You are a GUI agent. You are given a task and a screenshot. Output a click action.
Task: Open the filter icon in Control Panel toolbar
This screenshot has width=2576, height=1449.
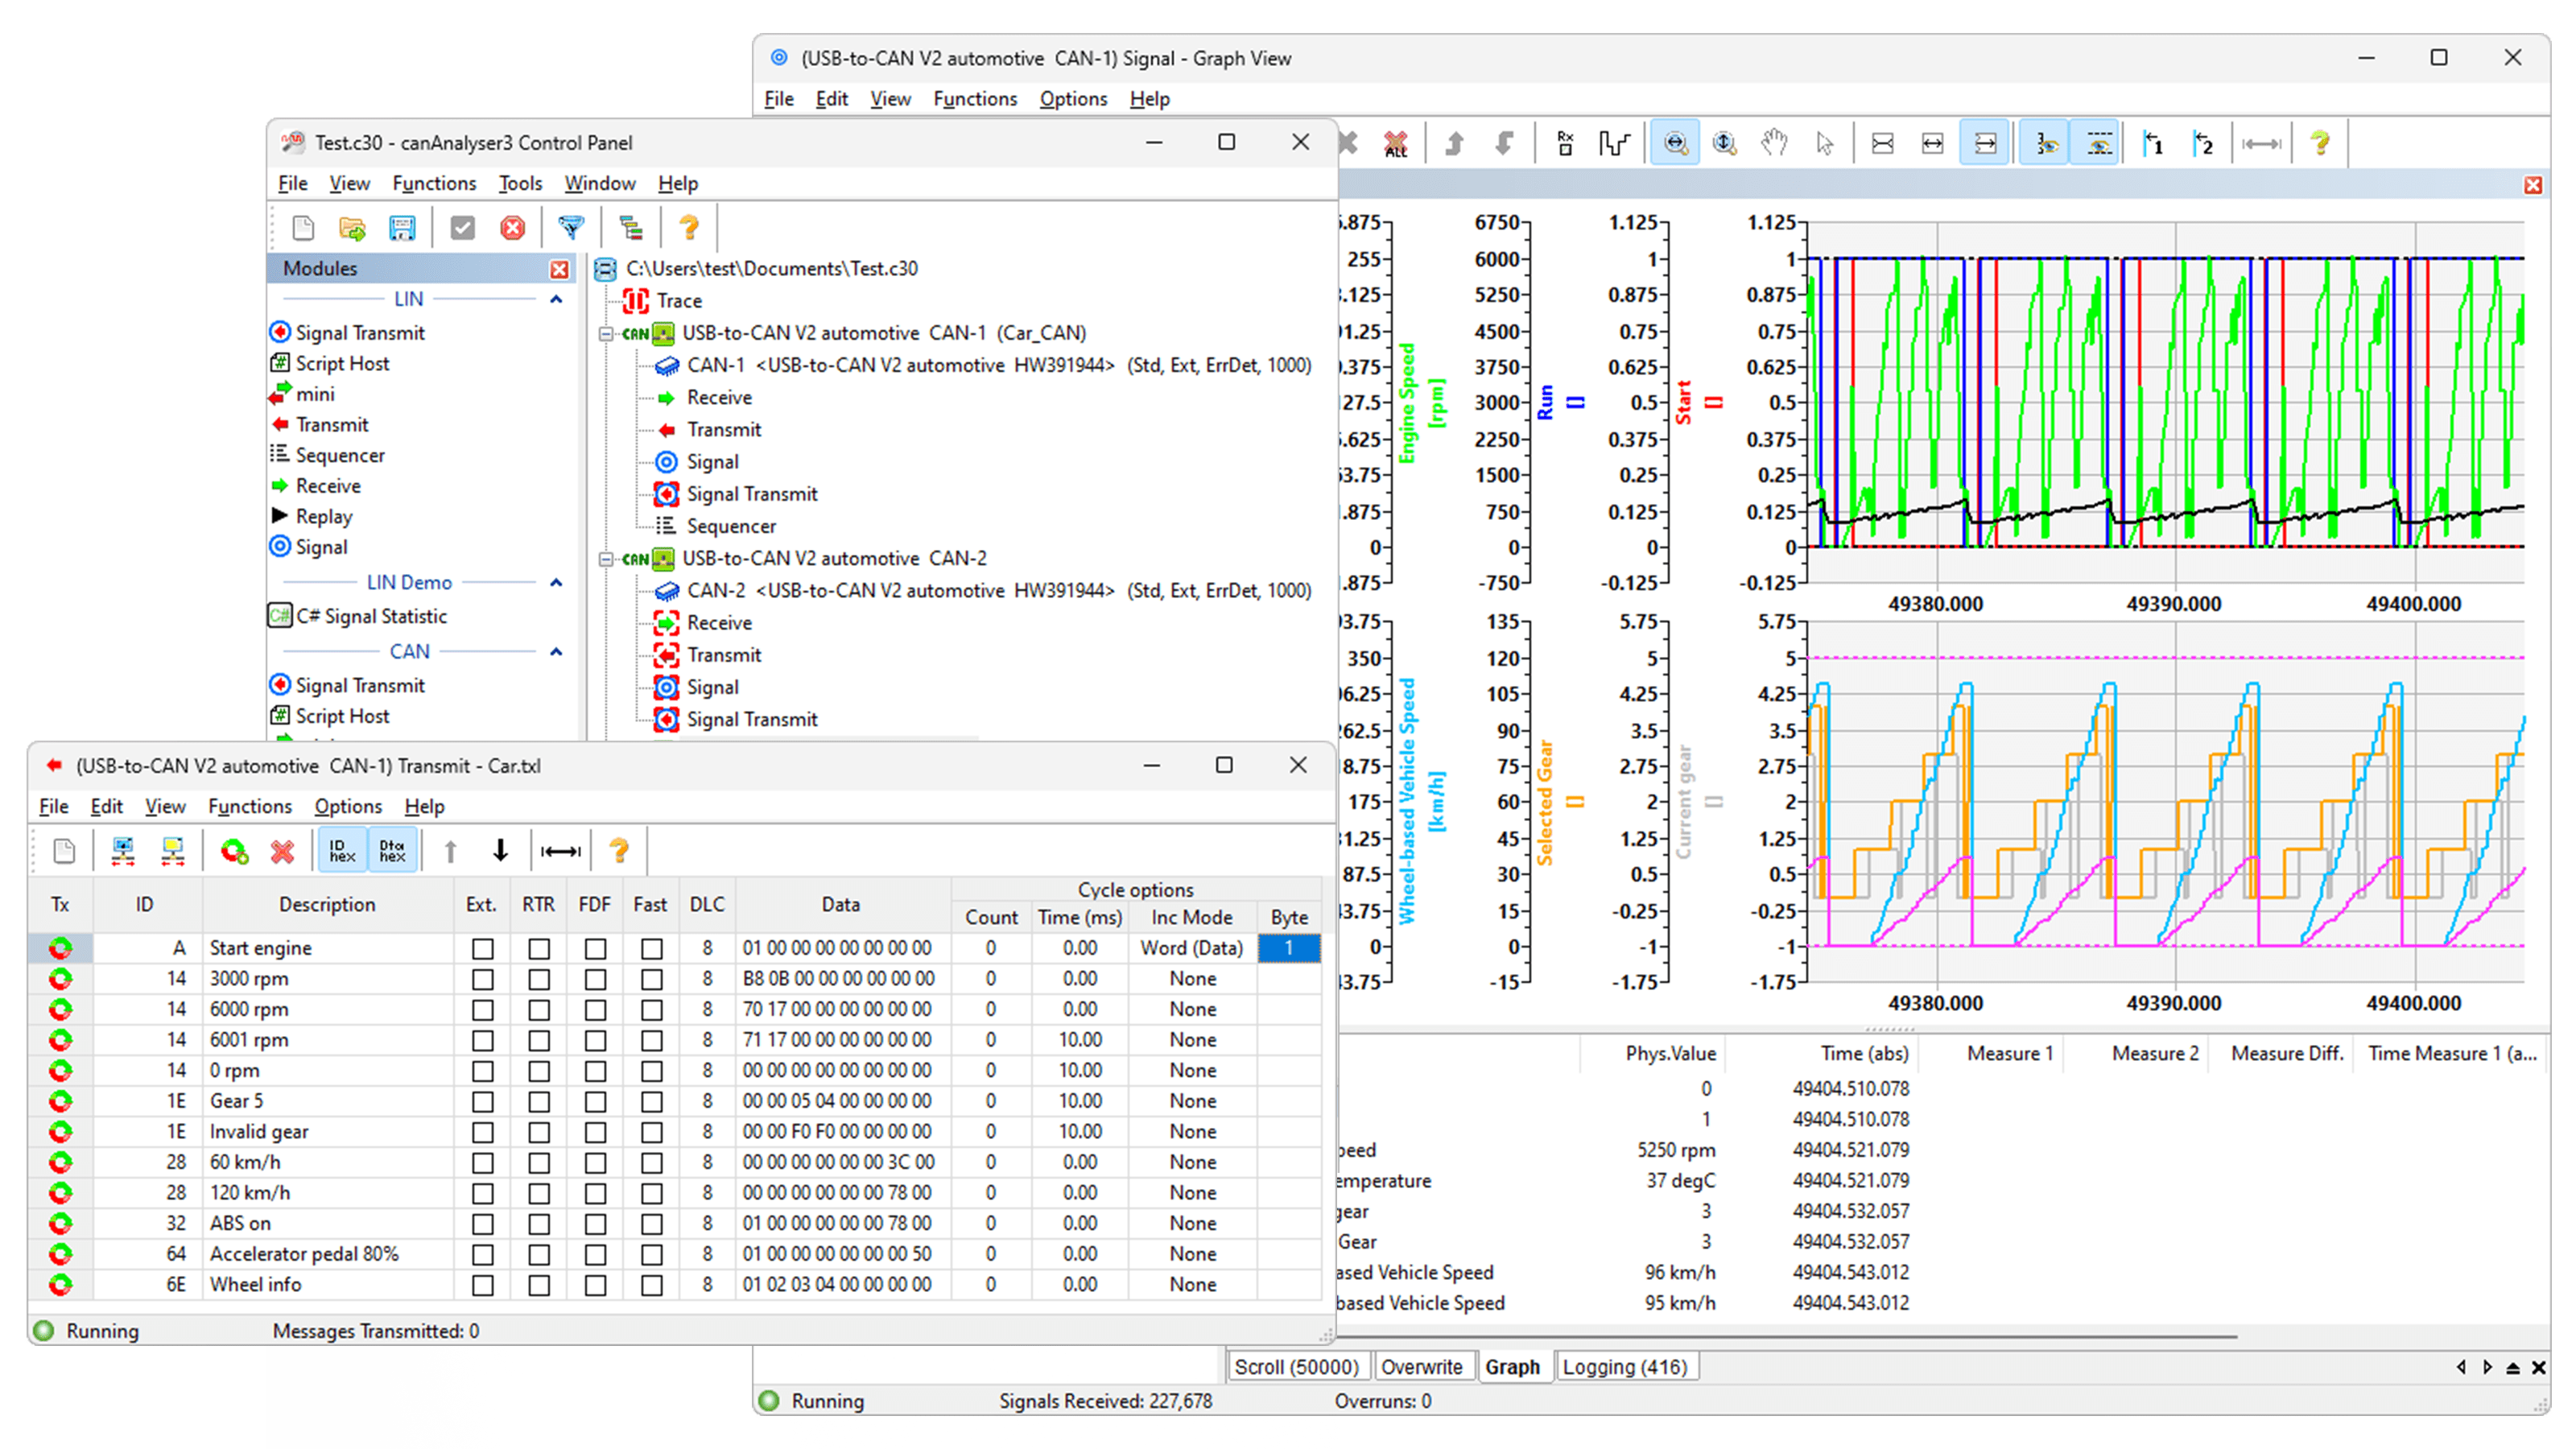coord(573,228)
